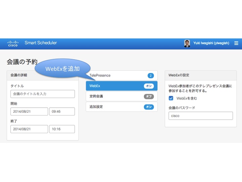Click the start time field 09:46
Image resolution: width=242 pixels, height=182 pixels.
pos(62,112)
